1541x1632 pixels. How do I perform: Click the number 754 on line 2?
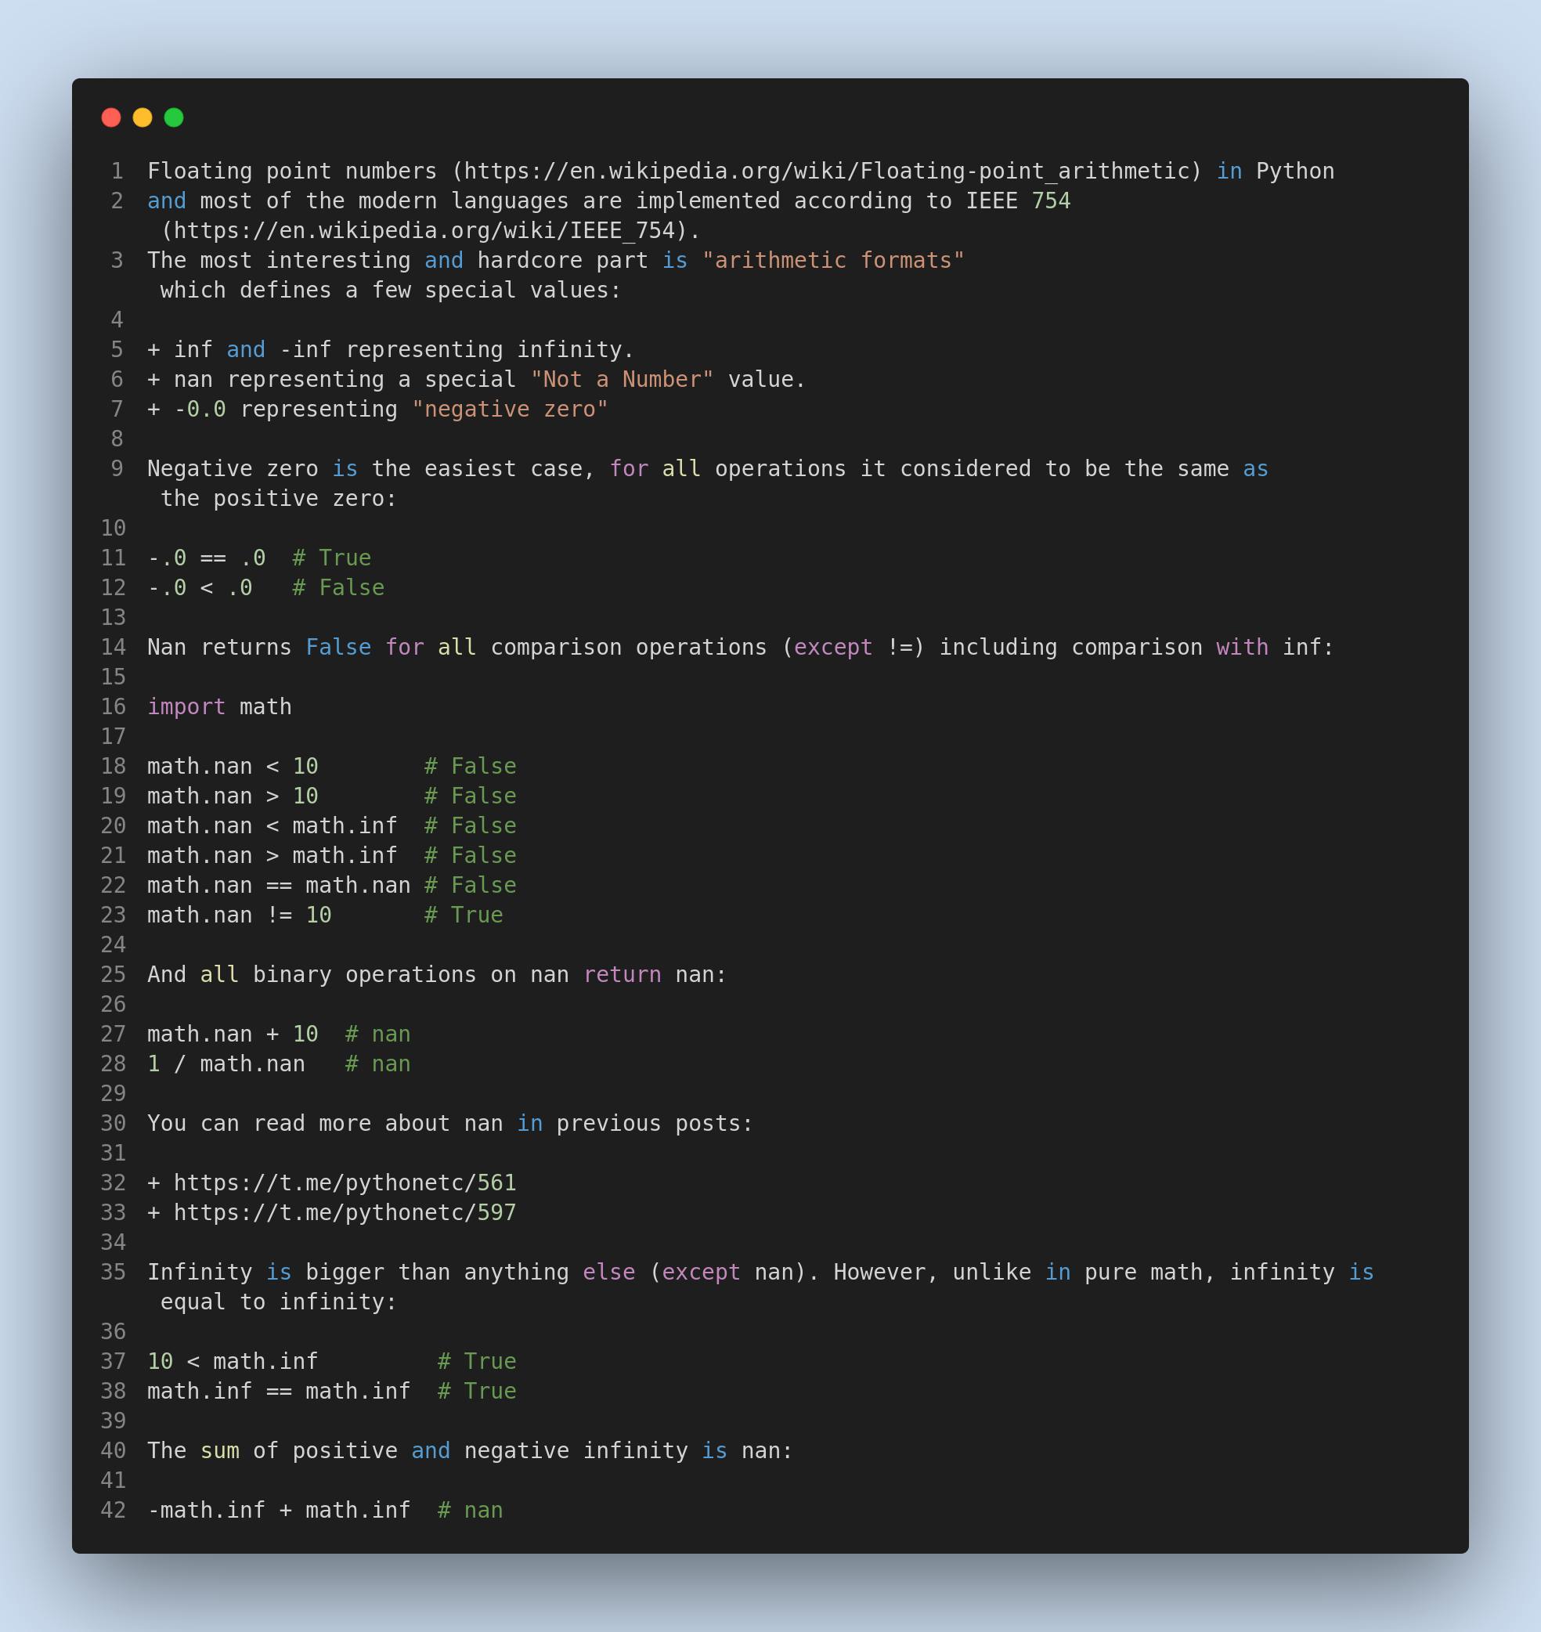(1052, 200)
